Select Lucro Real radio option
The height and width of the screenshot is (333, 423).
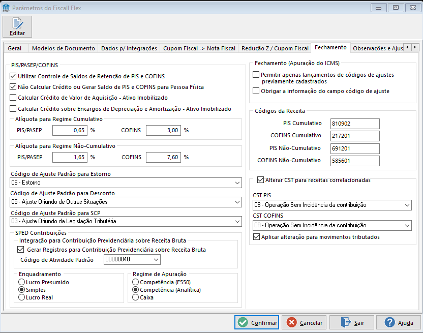tap(21, 297)
